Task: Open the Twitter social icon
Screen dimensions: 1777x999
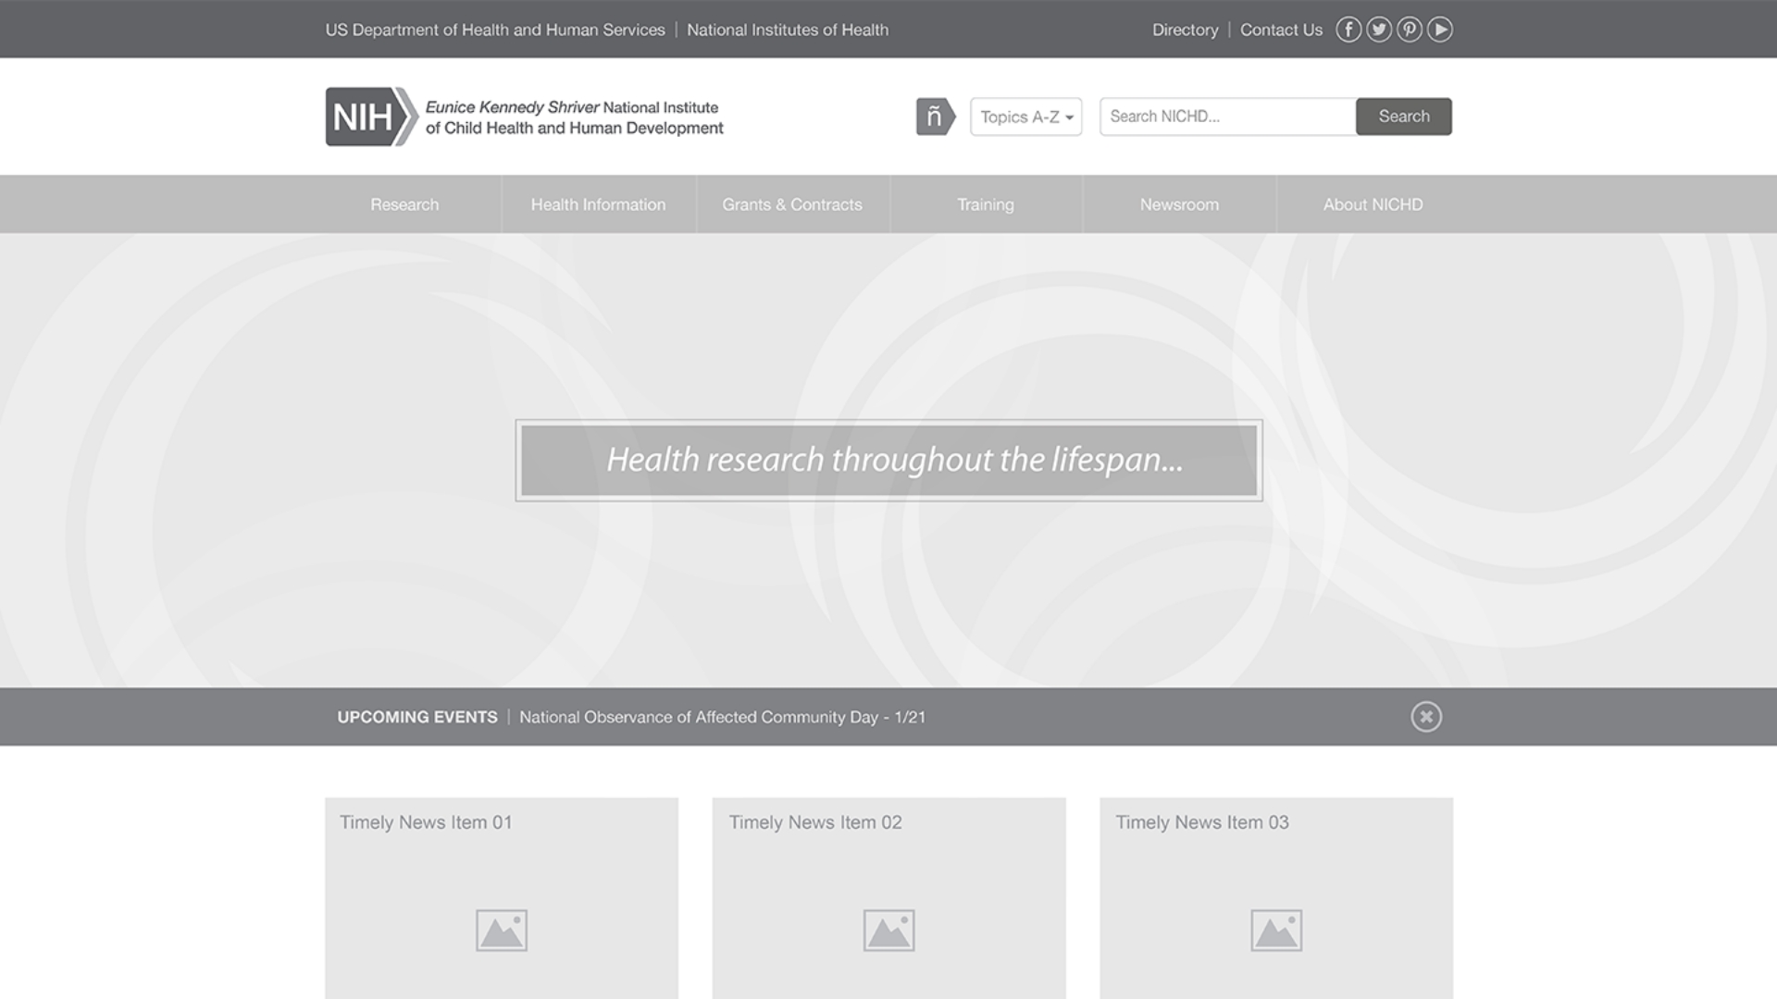Action: [x=1379, y=30]
